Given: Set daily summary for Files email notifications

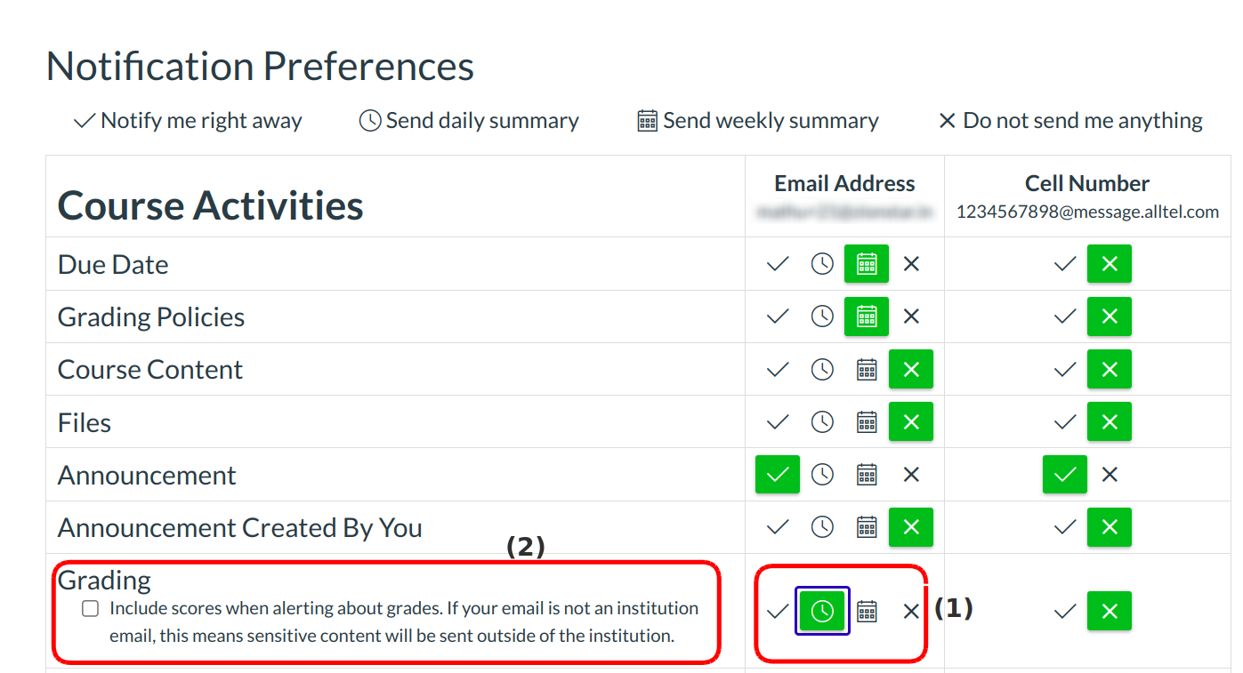Looking at the screenshot, I should (821, 421).
